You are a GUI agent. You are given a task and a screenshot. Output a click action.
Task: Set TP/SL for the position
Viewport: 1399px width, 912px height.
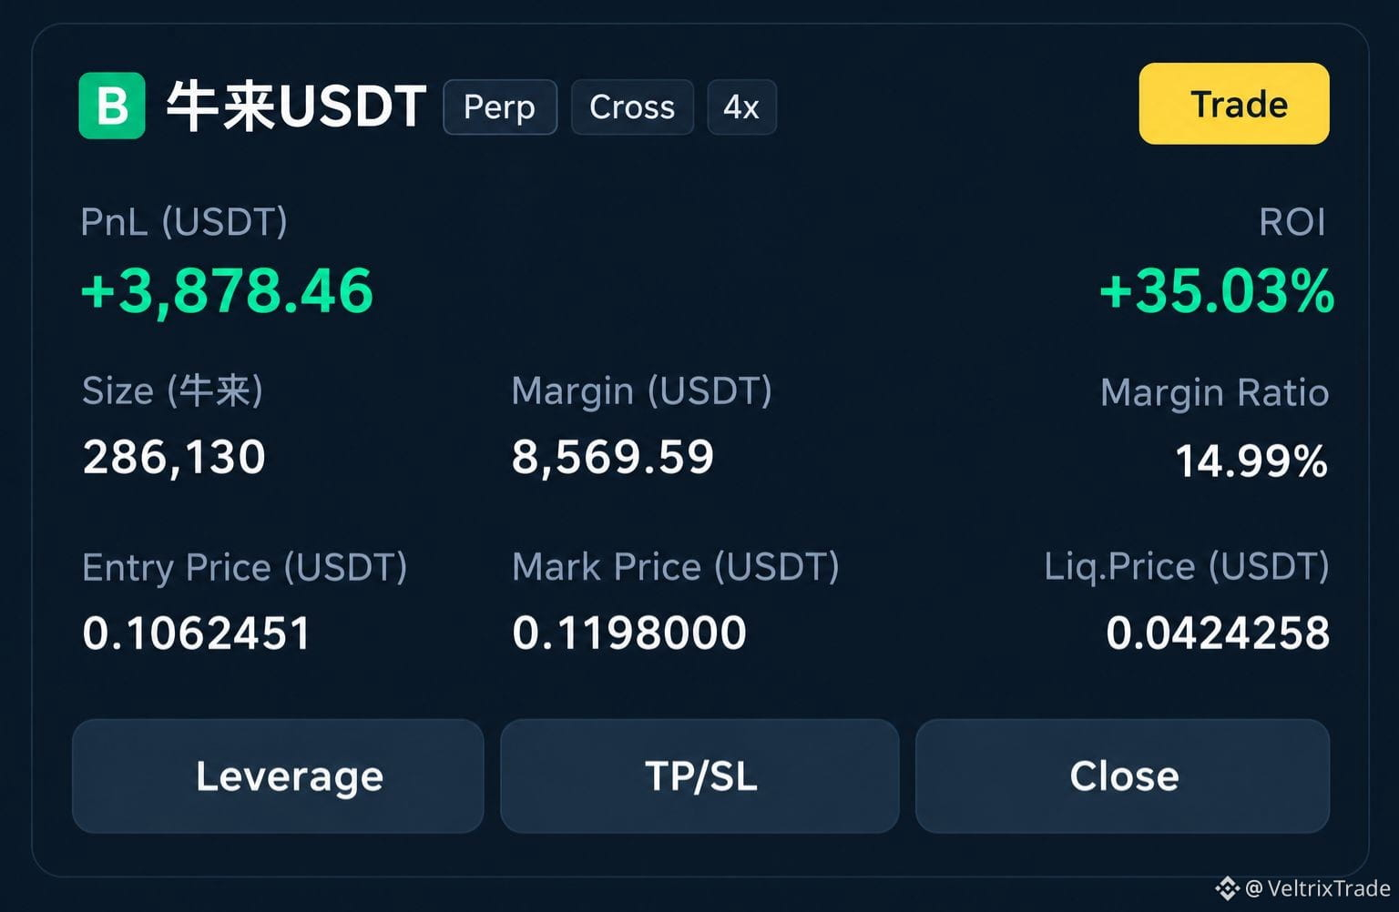[x=699, y=776]
